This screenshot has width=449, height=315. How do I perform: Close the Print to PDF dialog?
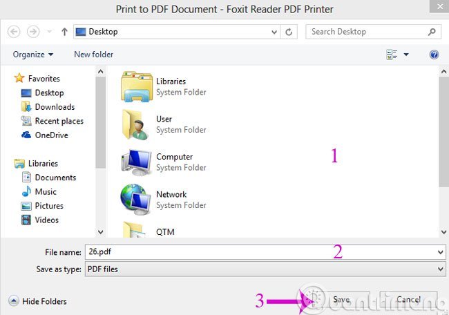(x=440, y=6)
